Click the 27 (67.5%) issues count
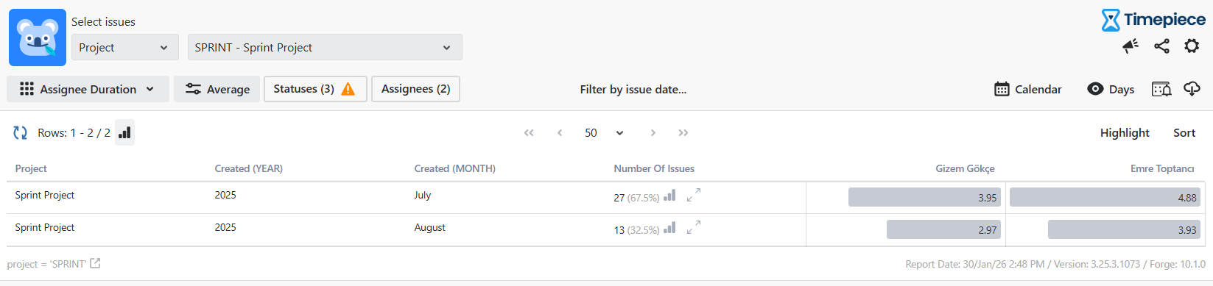1213x286 pixels. tap(636, 198)
